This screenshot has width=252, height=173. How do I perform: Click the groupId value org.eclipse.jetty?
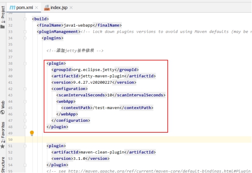coord(94,70)
